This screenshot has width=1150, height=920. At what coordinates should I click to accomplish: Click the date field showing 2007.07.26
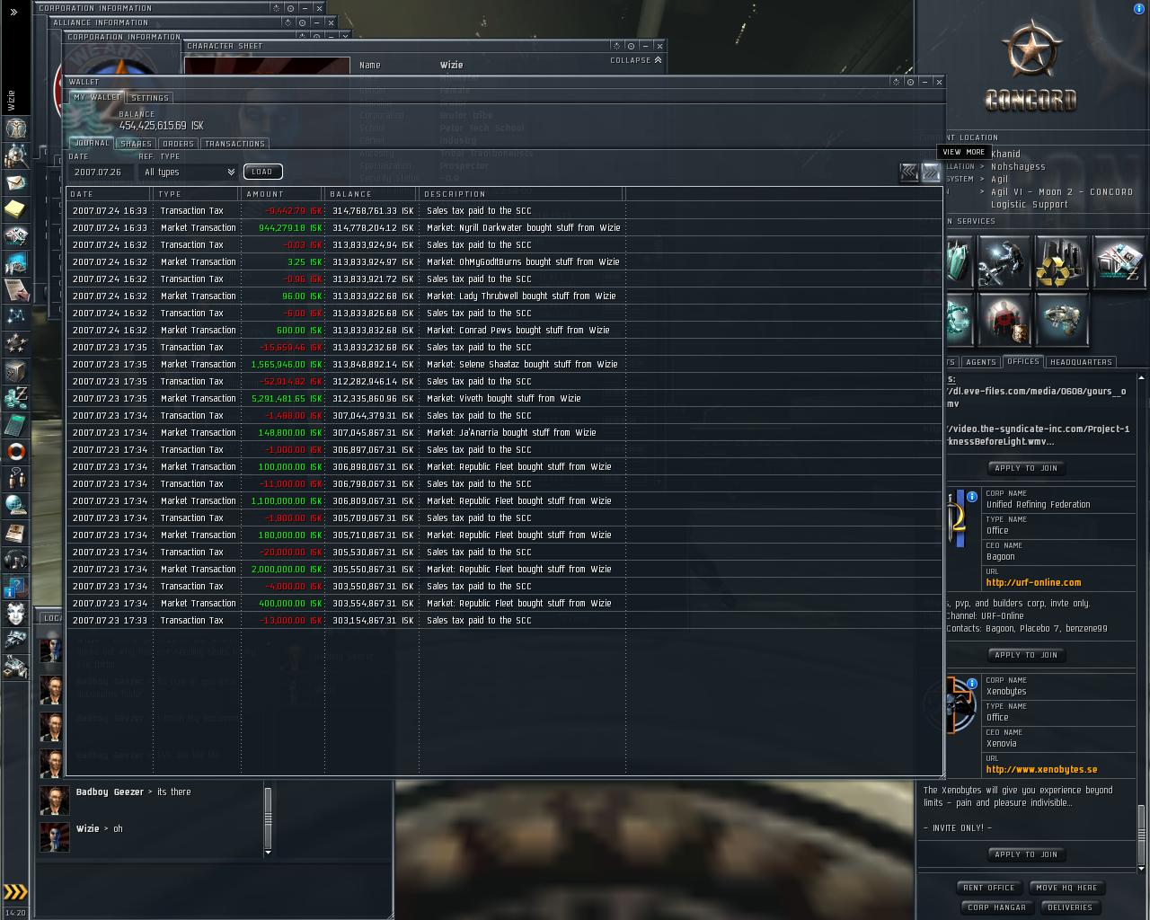(101, 172)
